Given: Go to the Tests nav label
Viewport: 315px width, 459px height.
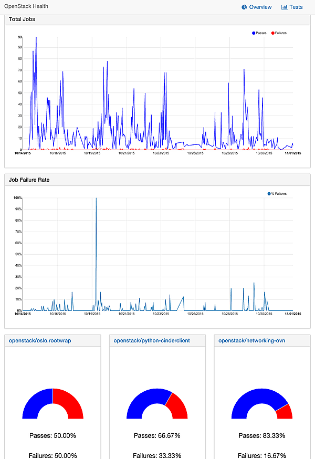Looking at the screenshot, I should pyautogui.click(x=296, y=7).
